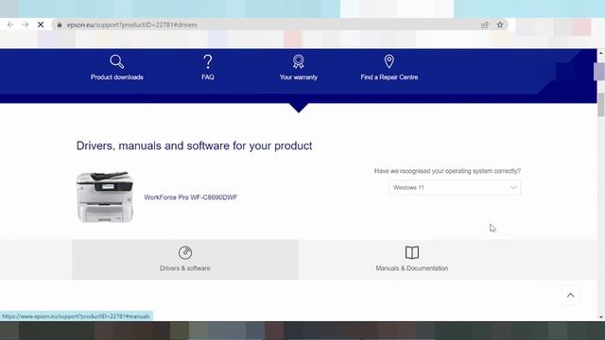Viewport: 605px width, 340px height.
Task: Select the Your warranty label
Action: pos(299,77)
